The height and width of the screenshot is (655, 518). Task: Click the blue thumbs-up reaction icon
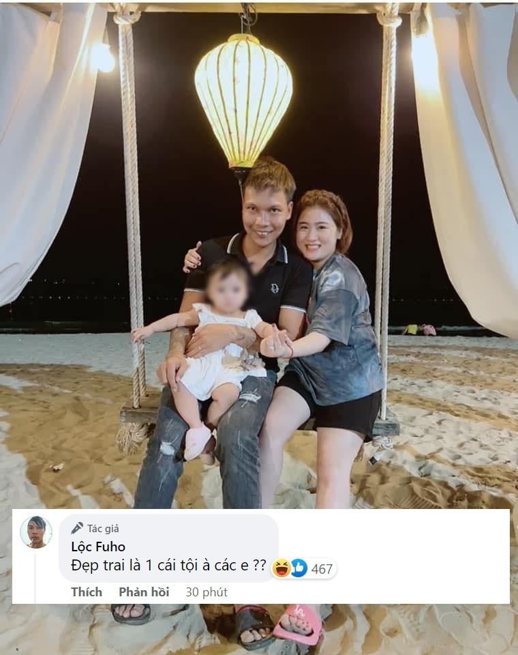pyautogui.click(x=299, y=568)
